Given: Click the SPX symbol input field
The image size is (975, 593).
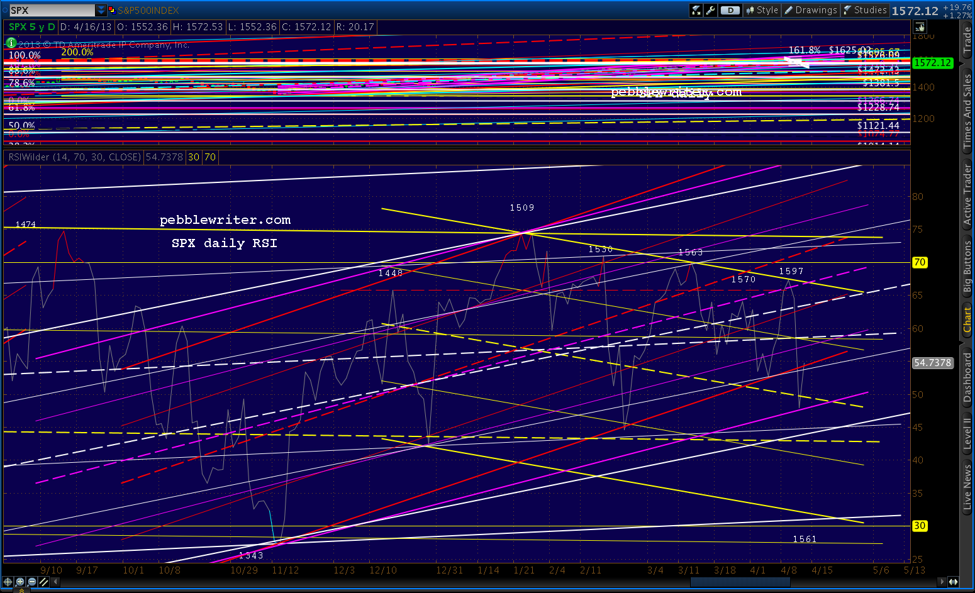Looking at the screenshot, I should pos(52,10).
